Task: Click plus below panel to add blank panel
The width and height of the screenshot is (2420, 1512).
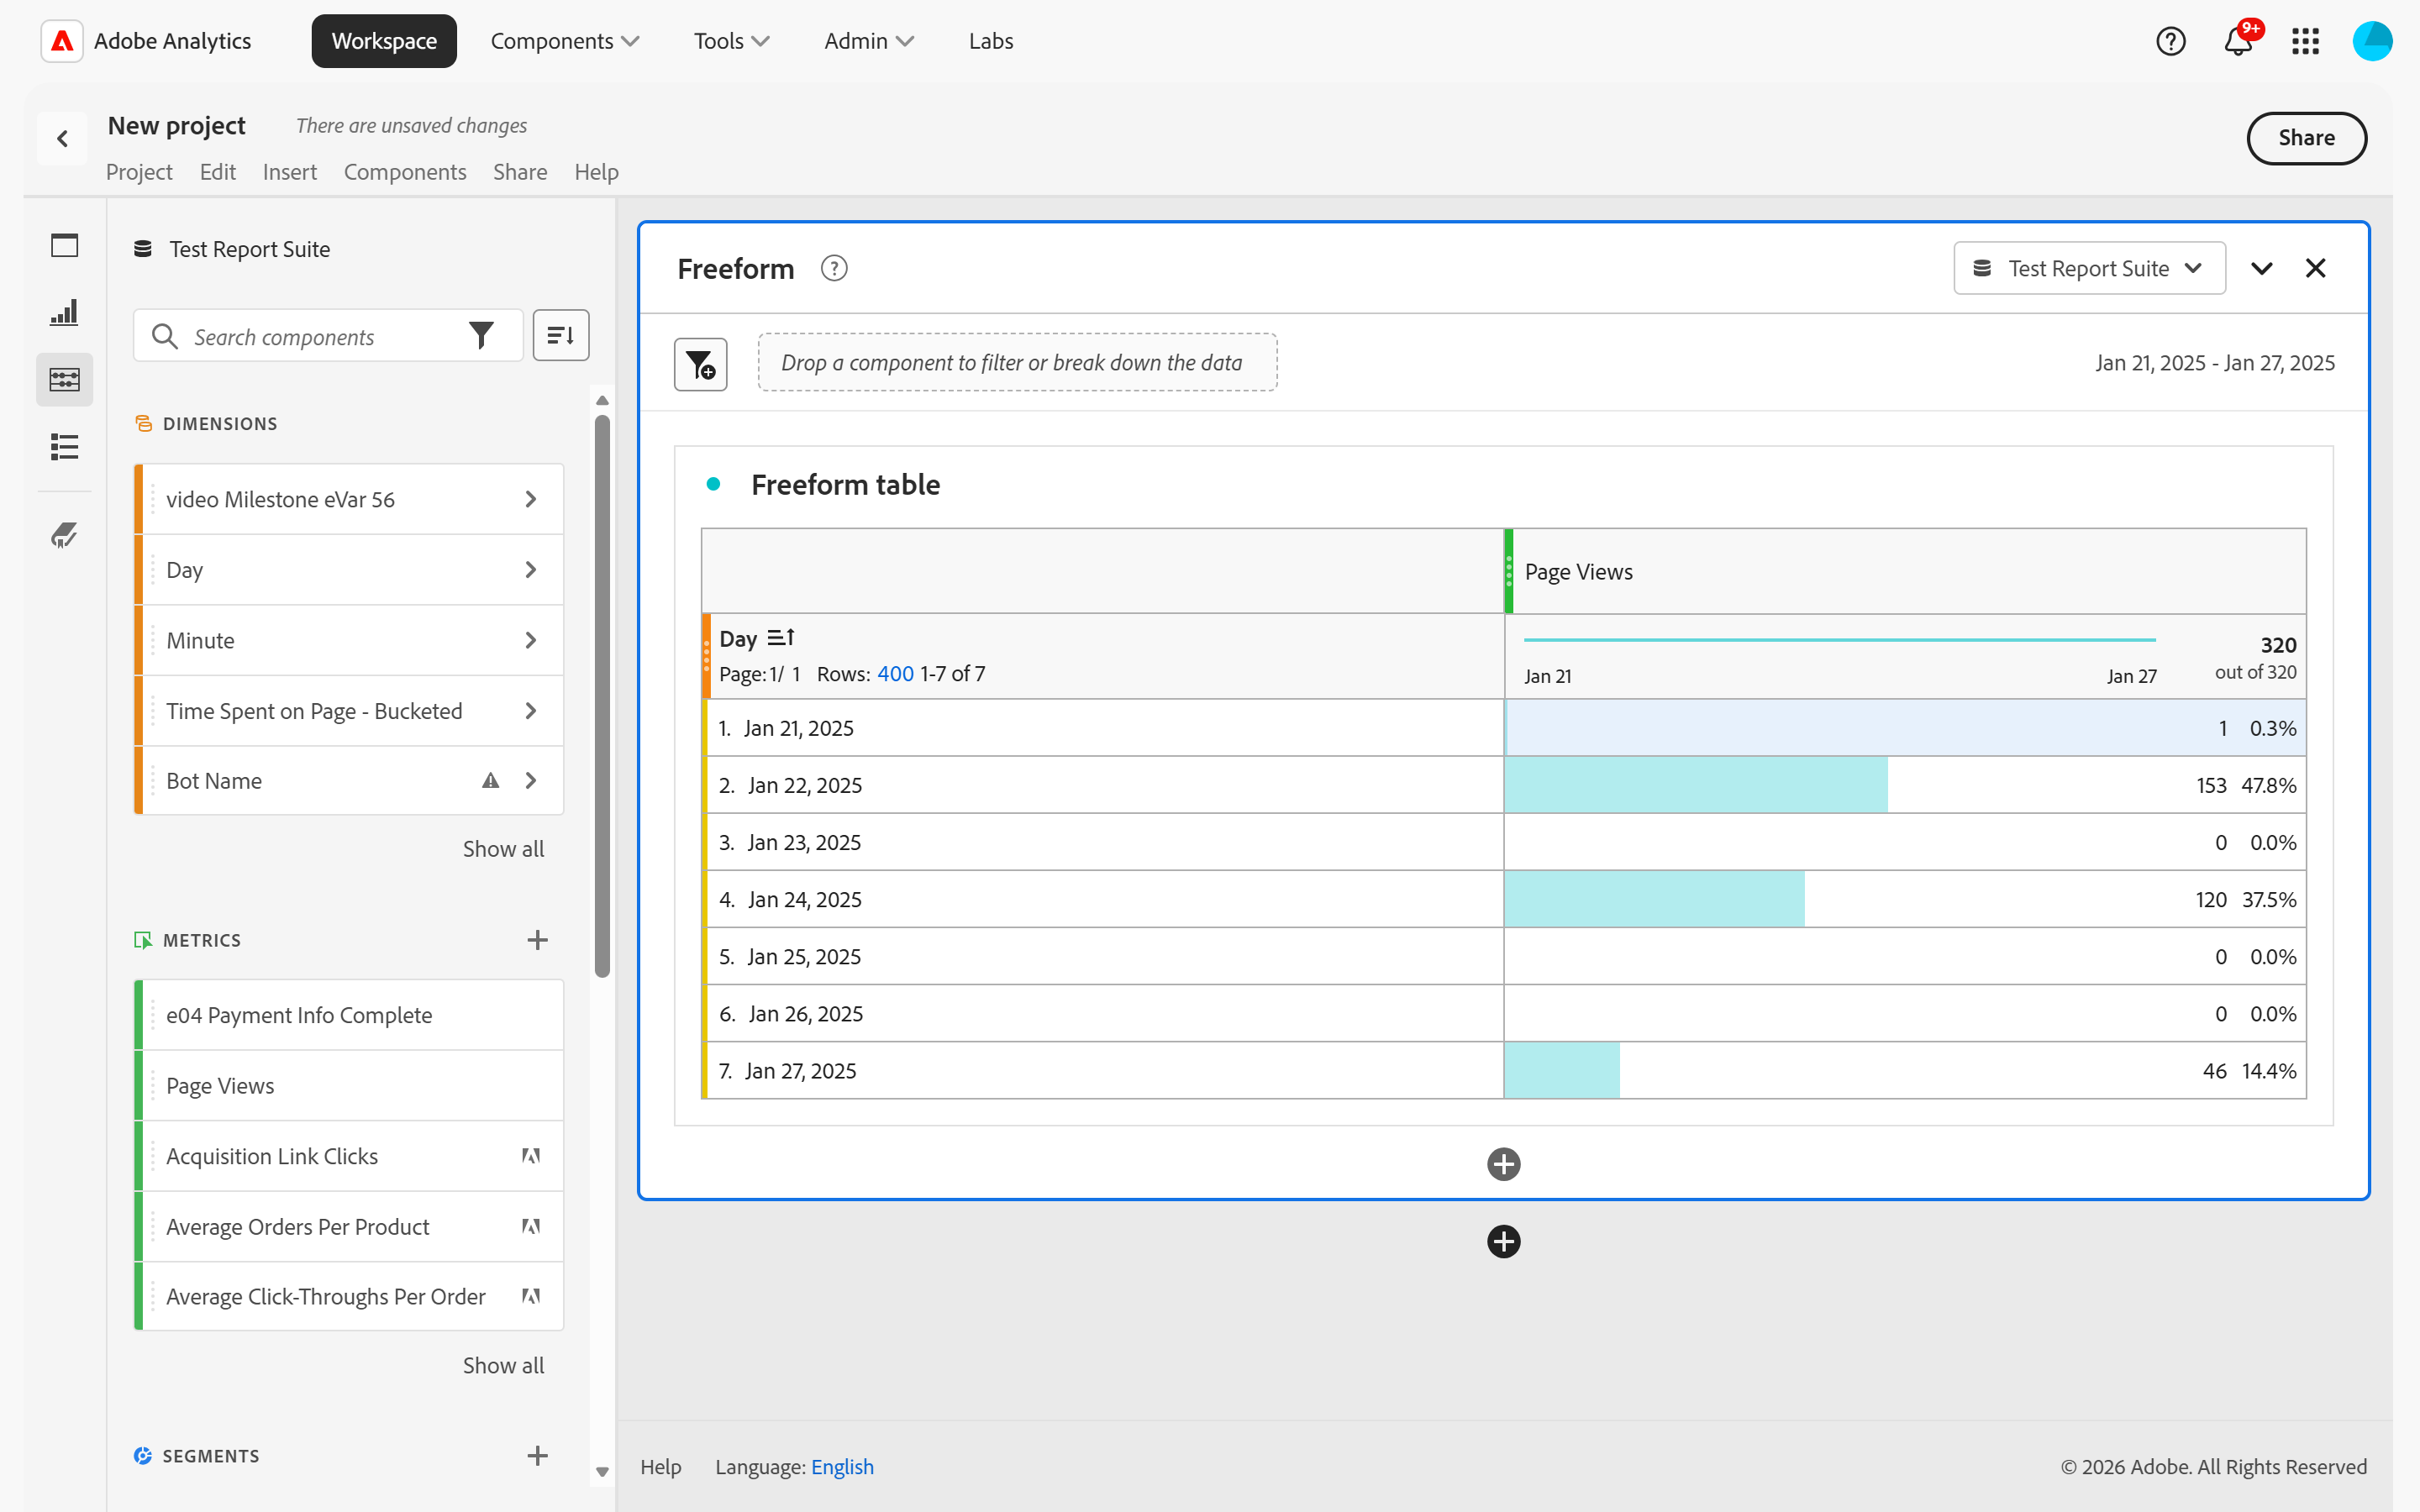Action: click(x=1503, y=1242)
